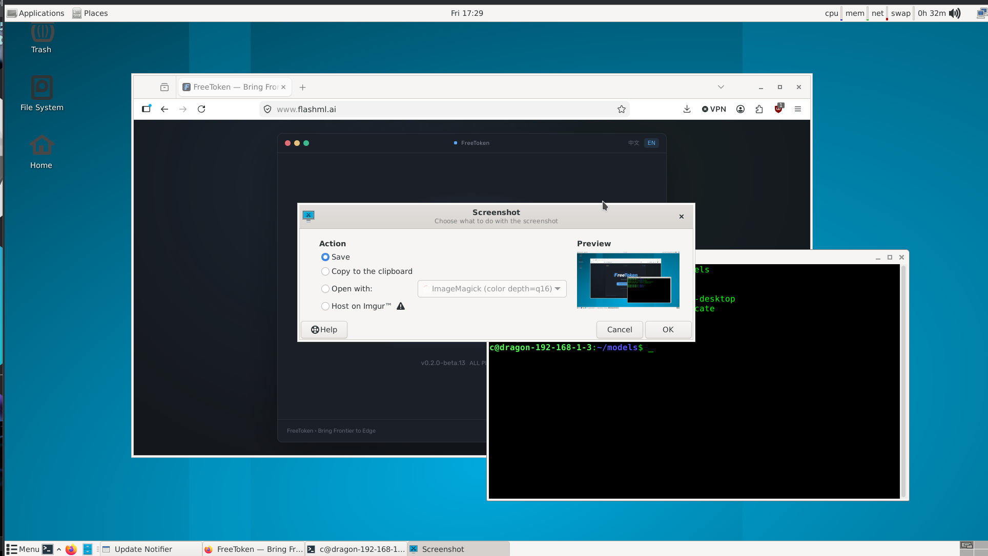
Task: Expand the ImageMagick application dropdown
Action: tap(492, 289)
